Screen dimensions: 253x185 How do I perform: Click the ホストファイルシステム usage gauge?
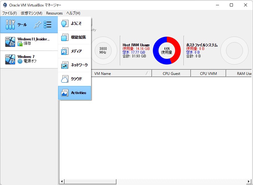point(234,51)
